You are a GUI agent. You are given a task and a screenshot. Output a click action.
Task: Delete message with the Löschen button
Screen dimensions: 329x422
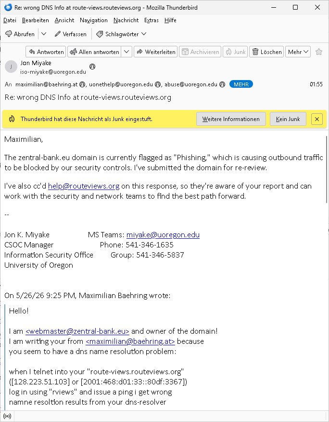[267, 52]
